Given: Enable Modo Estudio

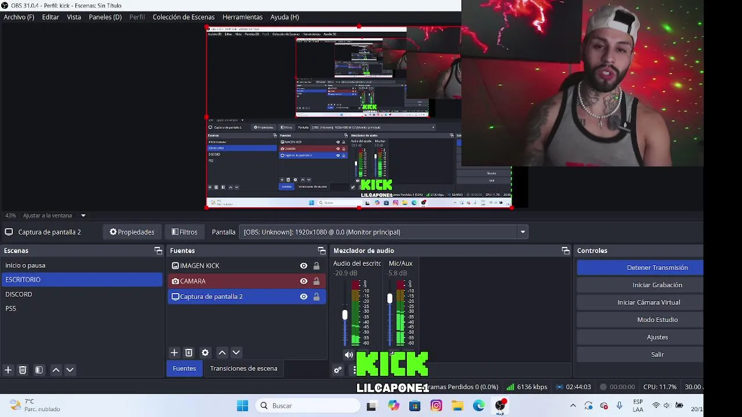Looking at the screenshot, I should click(x=640, y=320).
